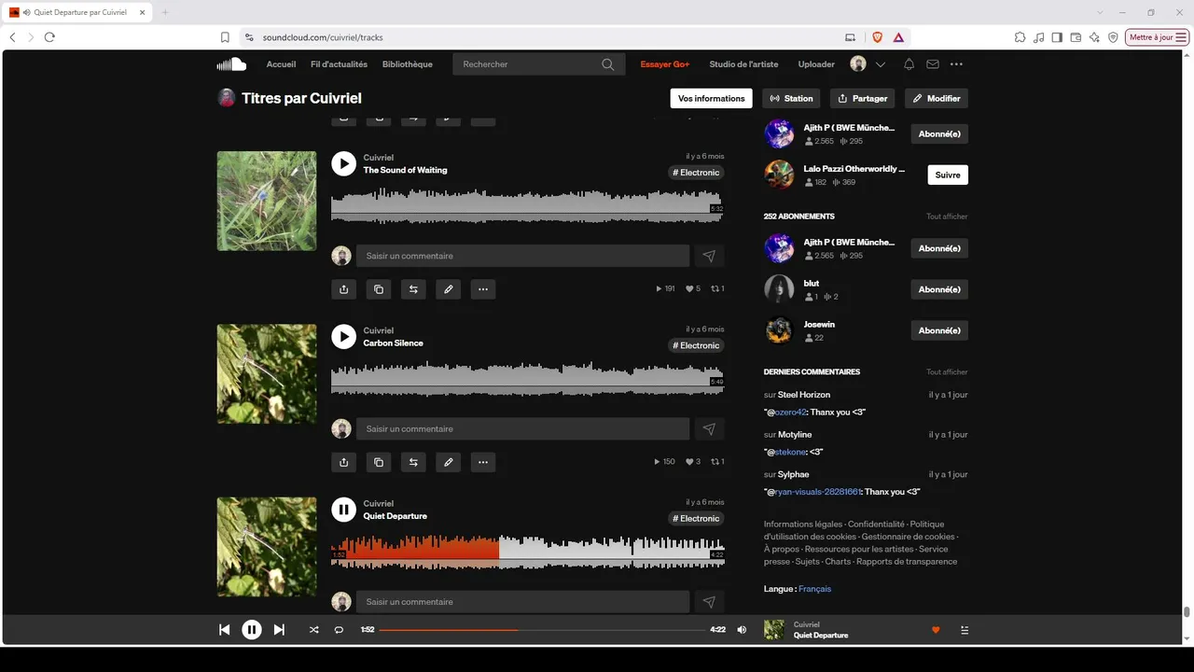Screen dimensions: 1194x672
Task: Click the Vos informations button
Action: 712,98
